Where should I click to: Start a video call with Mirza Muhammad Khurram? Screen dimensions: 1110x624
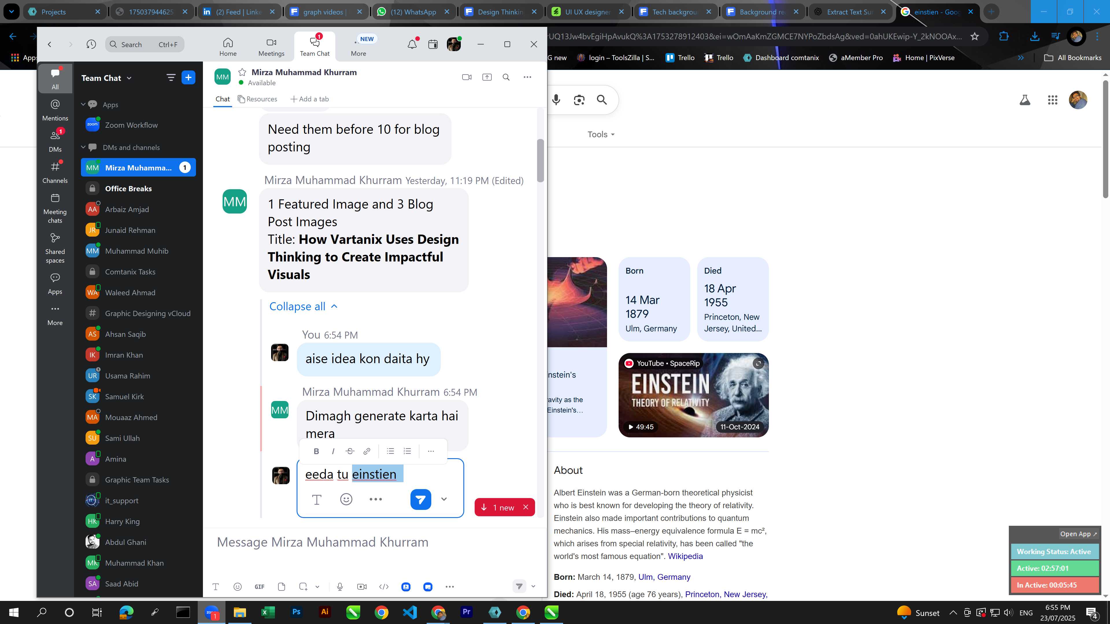click(x=467, y=77)
